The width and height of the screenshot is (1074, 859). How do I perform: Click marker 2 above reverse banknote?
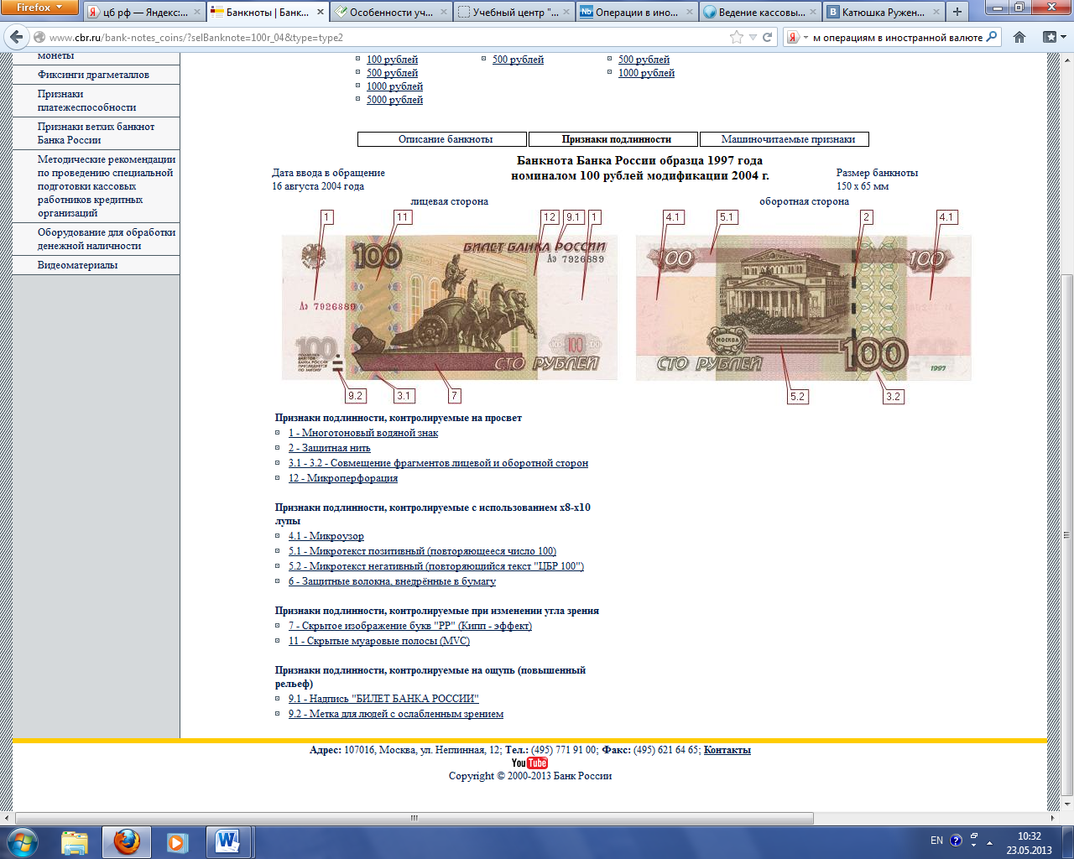[867, 217]
